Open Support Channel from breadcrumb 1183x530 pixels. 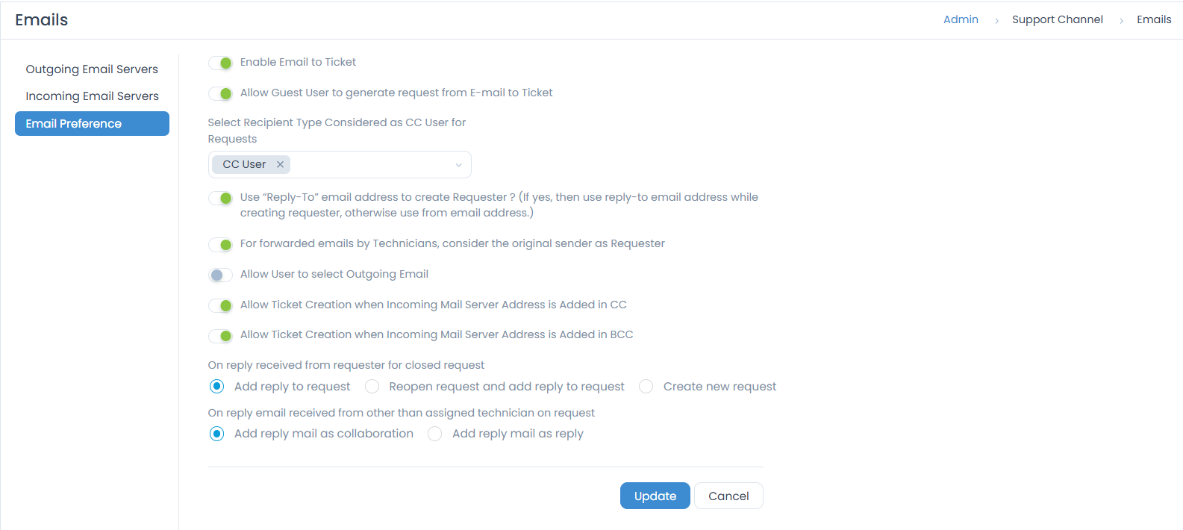pos(1058,19)
